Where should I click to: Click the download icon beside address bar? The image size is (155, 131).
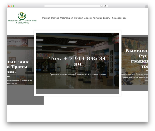[x=105, y=6]
